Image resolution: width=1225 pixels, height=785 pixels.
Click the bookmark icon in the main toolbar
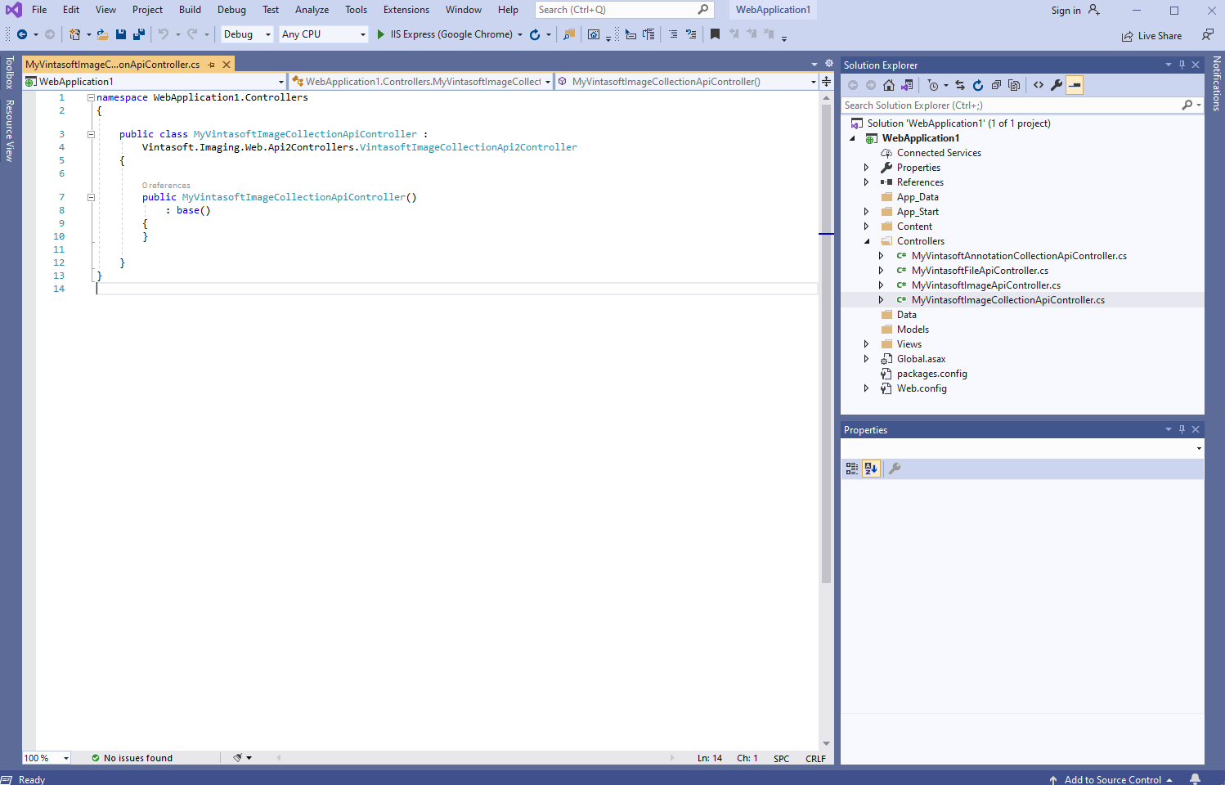coord(715,34)
